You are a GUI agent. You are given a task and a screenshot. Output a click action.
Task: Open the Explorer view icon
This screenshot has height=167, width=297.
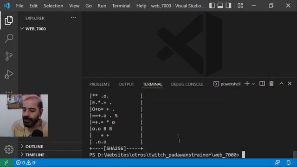click(x=9, y=20)
